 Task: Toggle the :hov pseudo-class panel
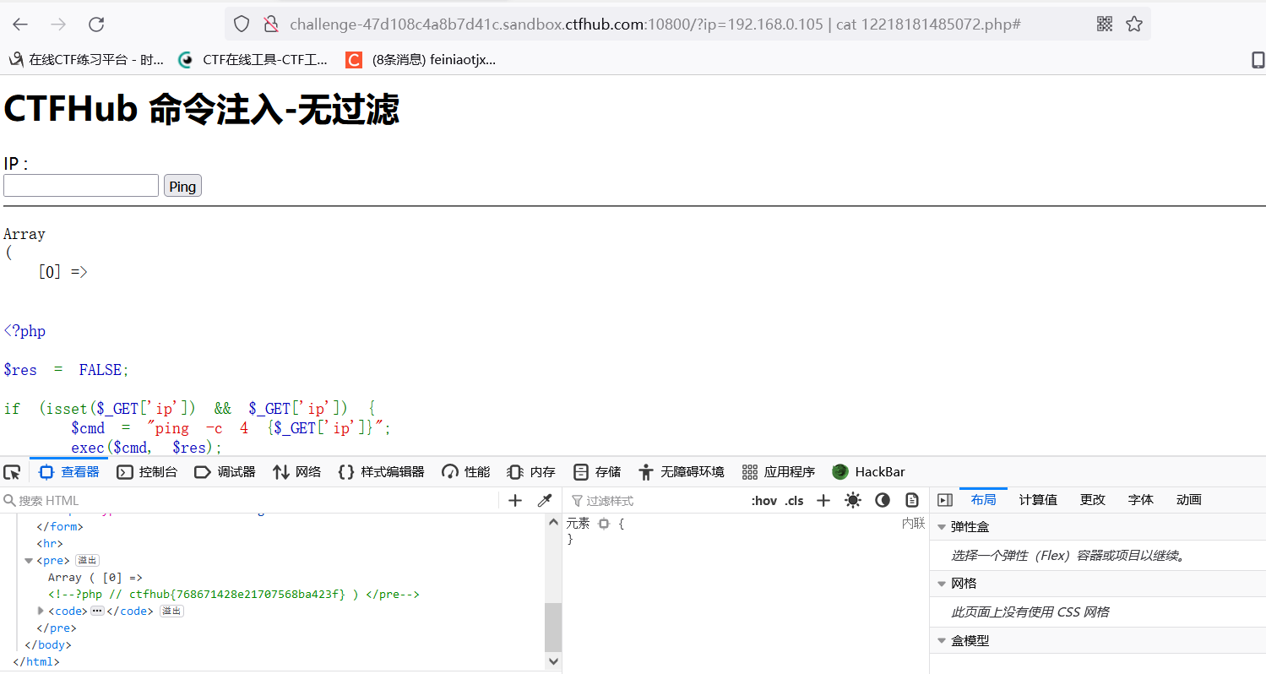[x=763, y=501]
